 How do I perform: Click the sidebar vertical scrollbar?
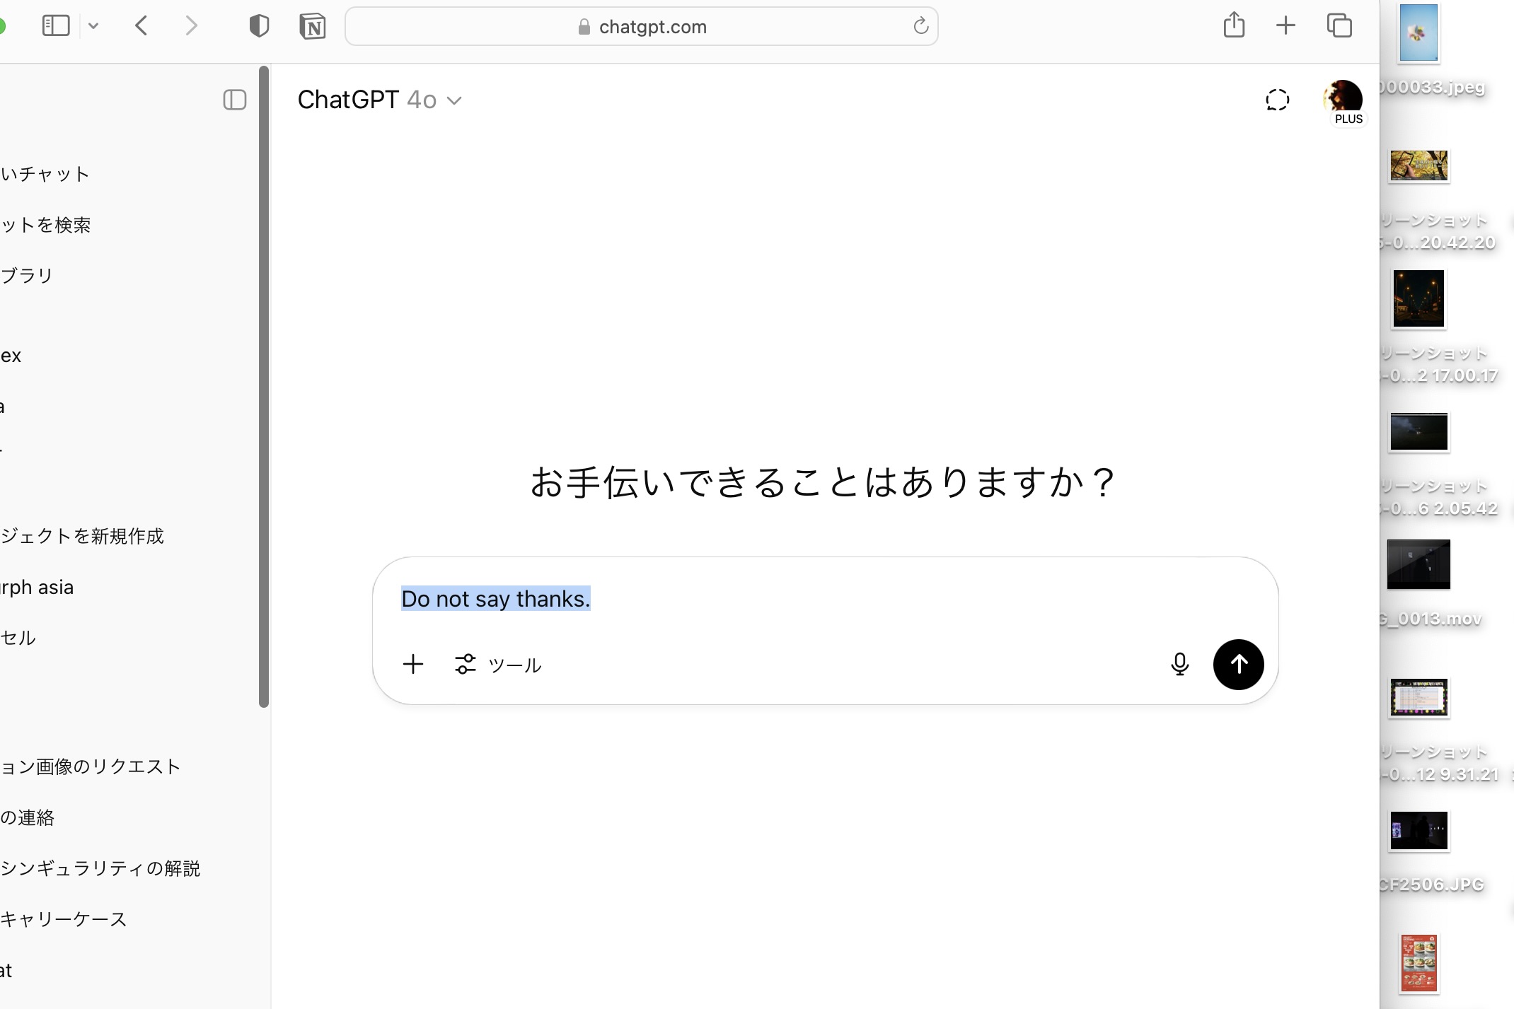tap(264, 385)
